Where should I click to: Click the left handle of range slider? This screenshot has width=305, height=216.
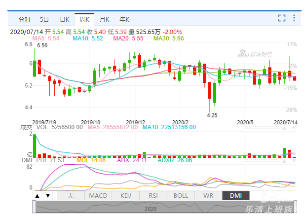(x=34, y=207)
